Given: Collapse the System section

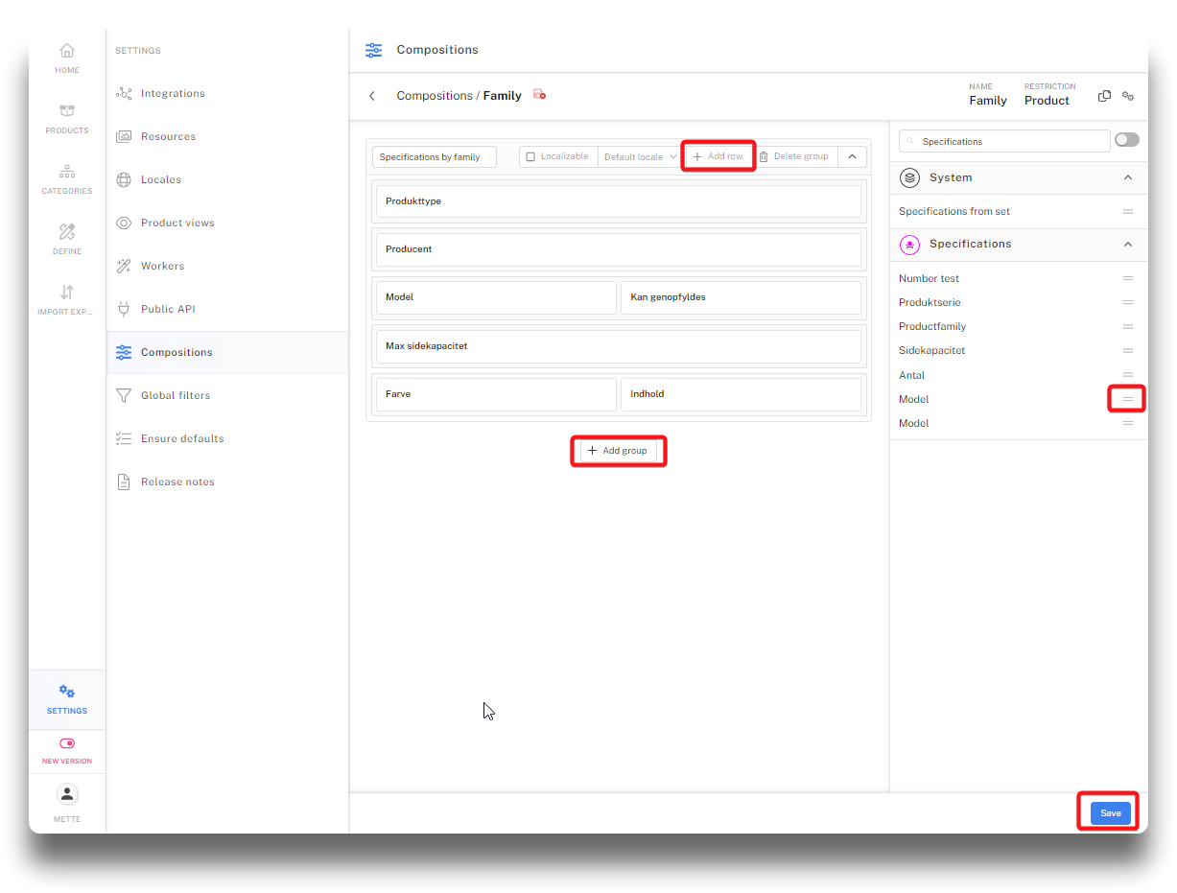Looking at the screenshot, I should click(1127, 177).
